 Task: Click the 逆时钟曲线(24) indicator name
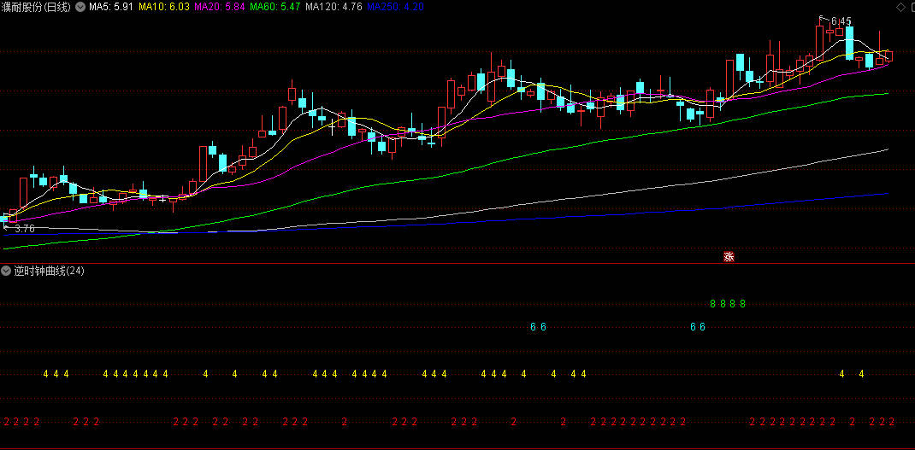pos(49,271)
